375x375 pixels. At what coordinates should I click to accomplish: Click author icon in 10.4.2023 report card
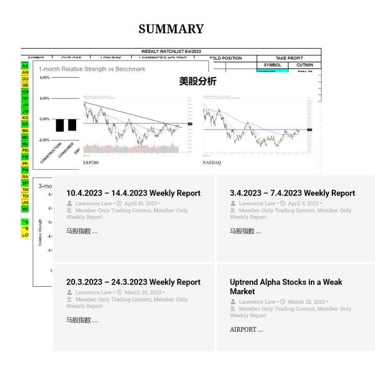[x=70, y=203]
